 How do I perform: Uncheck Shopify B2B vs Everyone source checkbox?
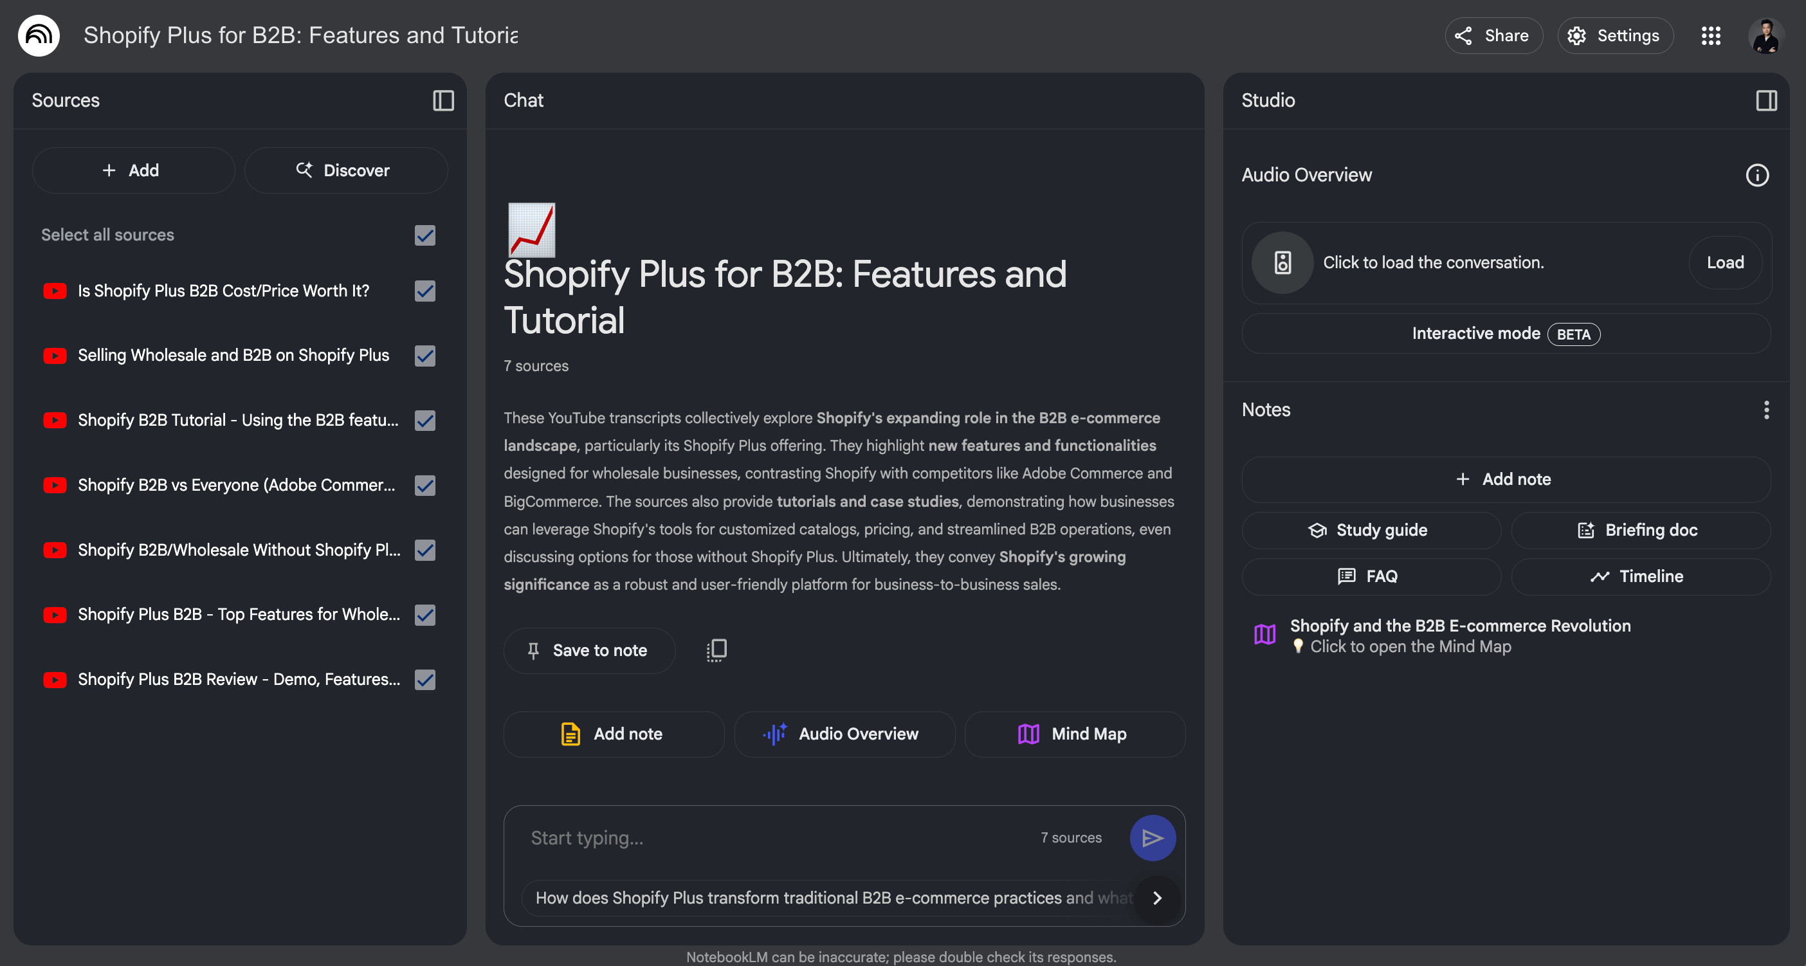pos(425,485)
